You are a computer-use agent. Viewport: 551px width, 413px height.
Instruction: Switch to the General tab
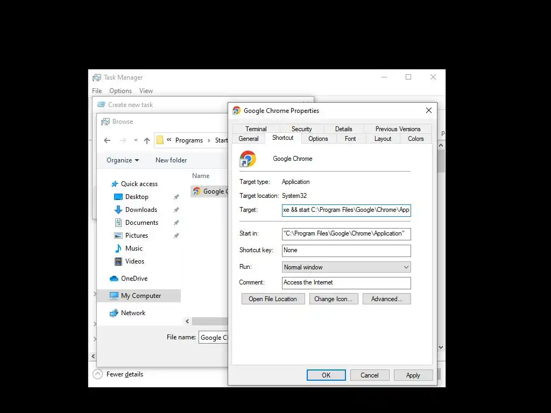tap(249, 139)
